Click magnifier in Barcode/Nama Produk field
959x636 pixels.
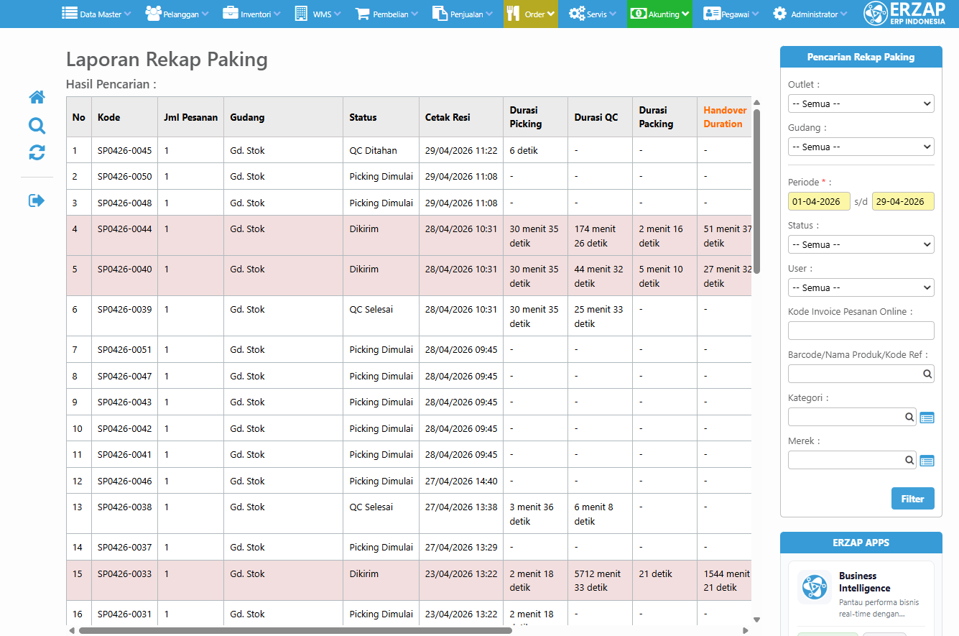pos(927,374)
